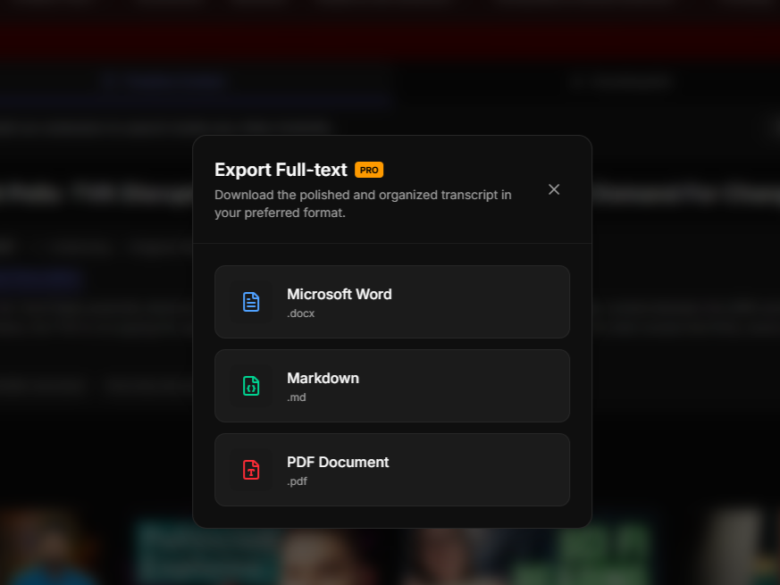Click the blue Word document icon
The width and height of the screenshot is (780, 585).
pyautogui.click(x=251, y=302)
